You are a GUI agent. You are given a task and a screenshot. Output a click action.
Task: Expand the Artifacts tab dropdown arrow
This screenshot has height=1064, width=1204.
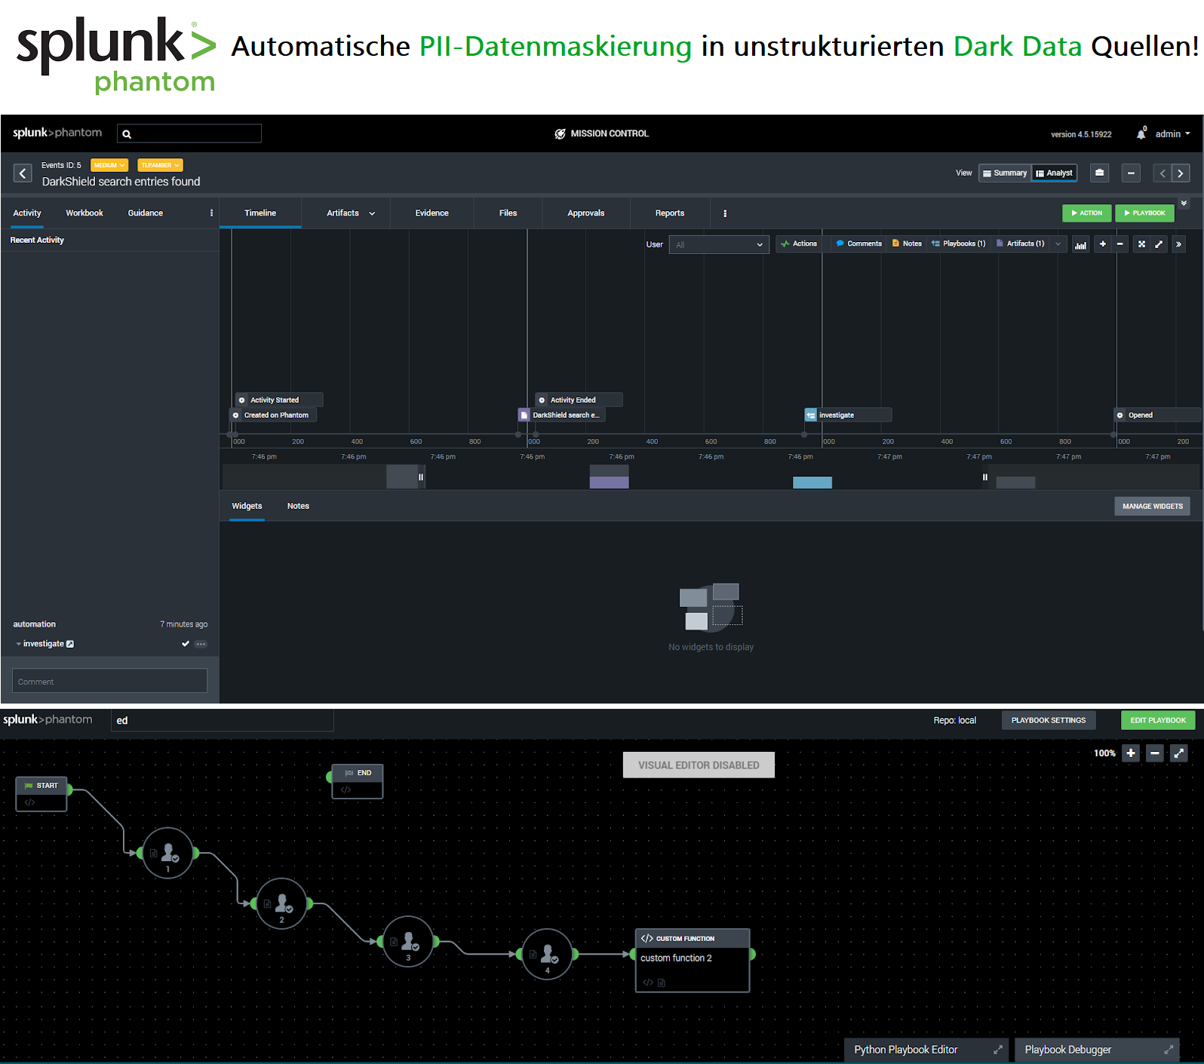pyautogui.click(x=372, y=213)
